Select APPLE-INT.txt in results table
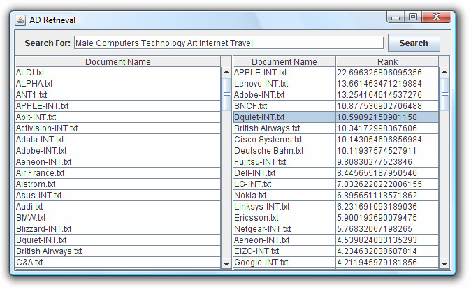This screenshot has width=471, height=294. click(x=284, y=73)
